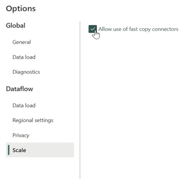Open Regional settings options
191x179 pixels.
point(33,120)
